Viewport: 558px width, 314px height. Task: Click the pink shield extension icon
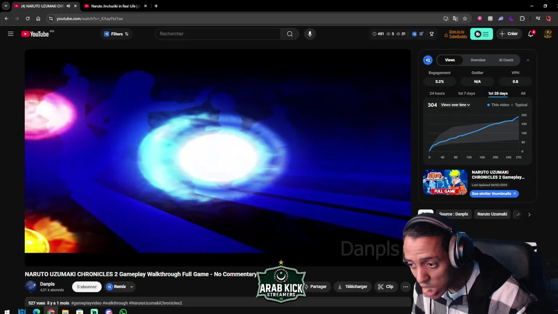480,18
